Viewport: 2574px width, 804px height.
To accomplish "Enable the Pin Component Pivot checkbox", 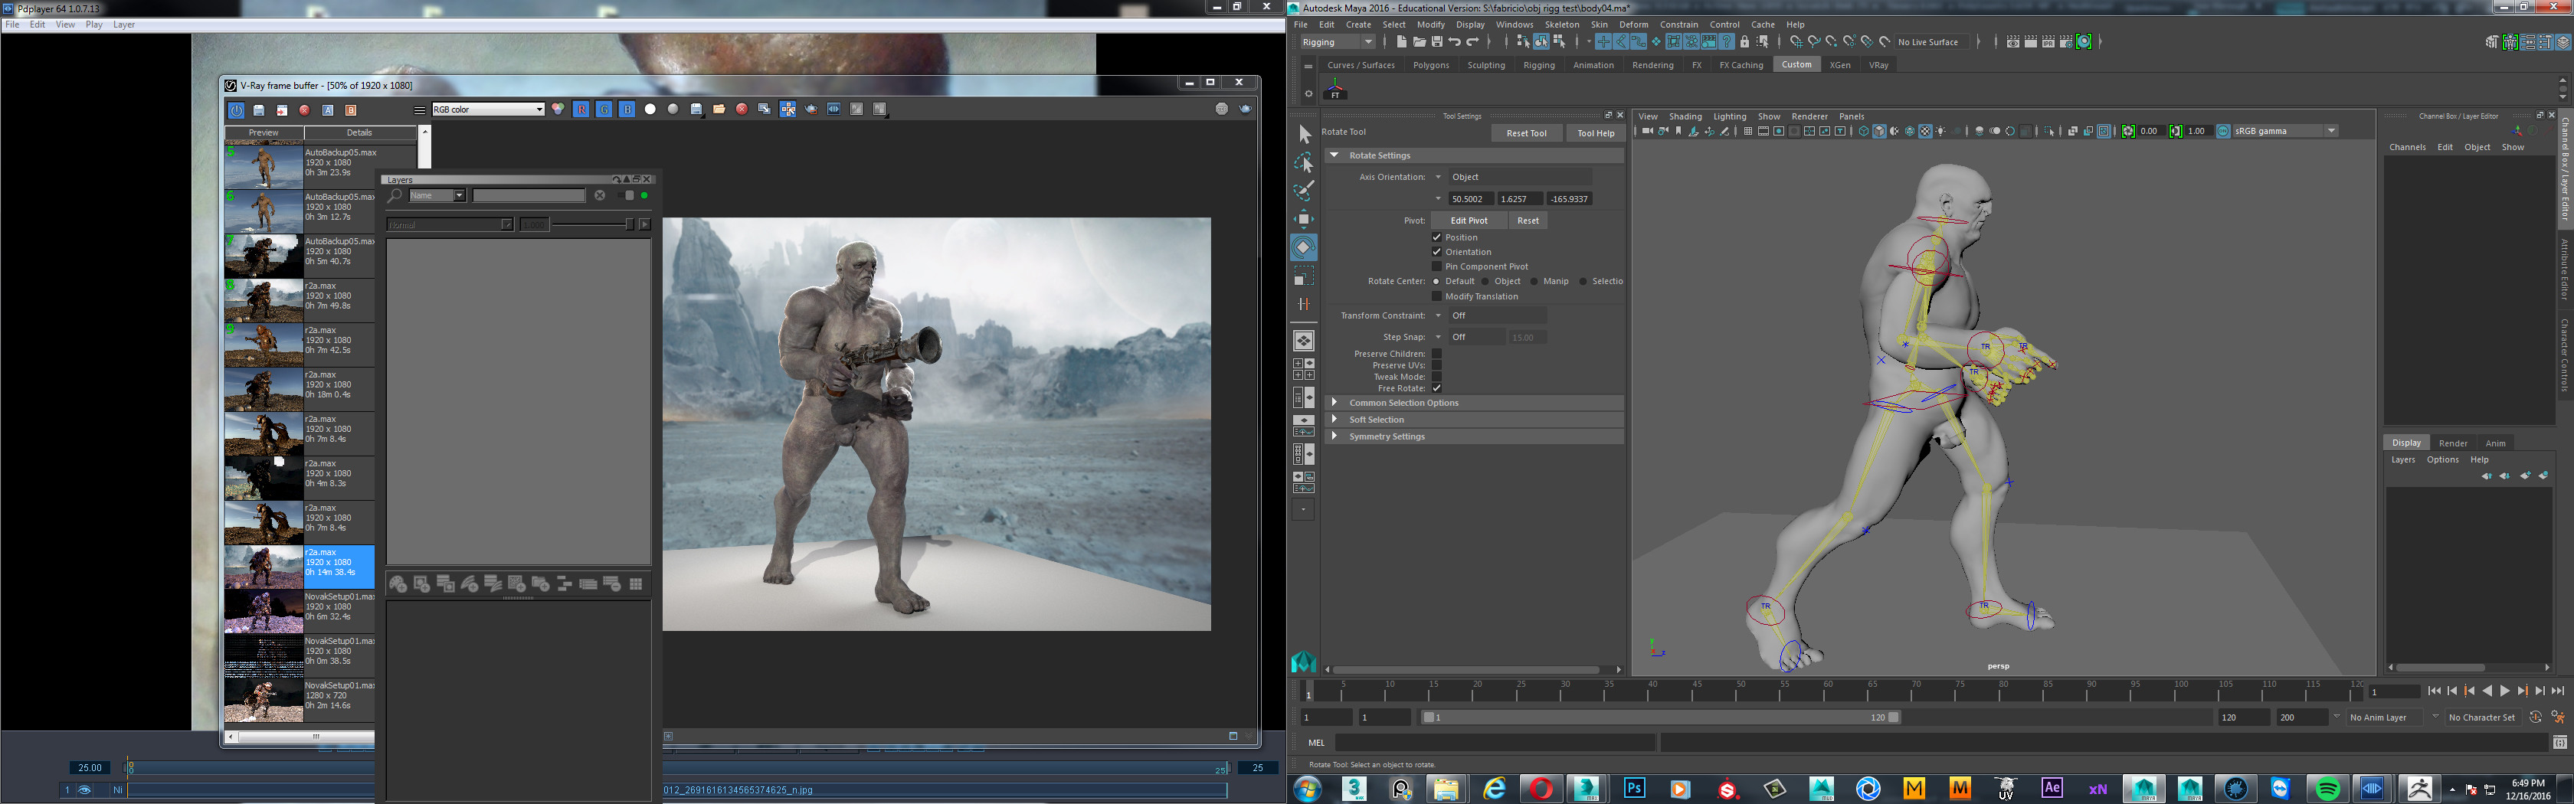I will pos(1437,266).
